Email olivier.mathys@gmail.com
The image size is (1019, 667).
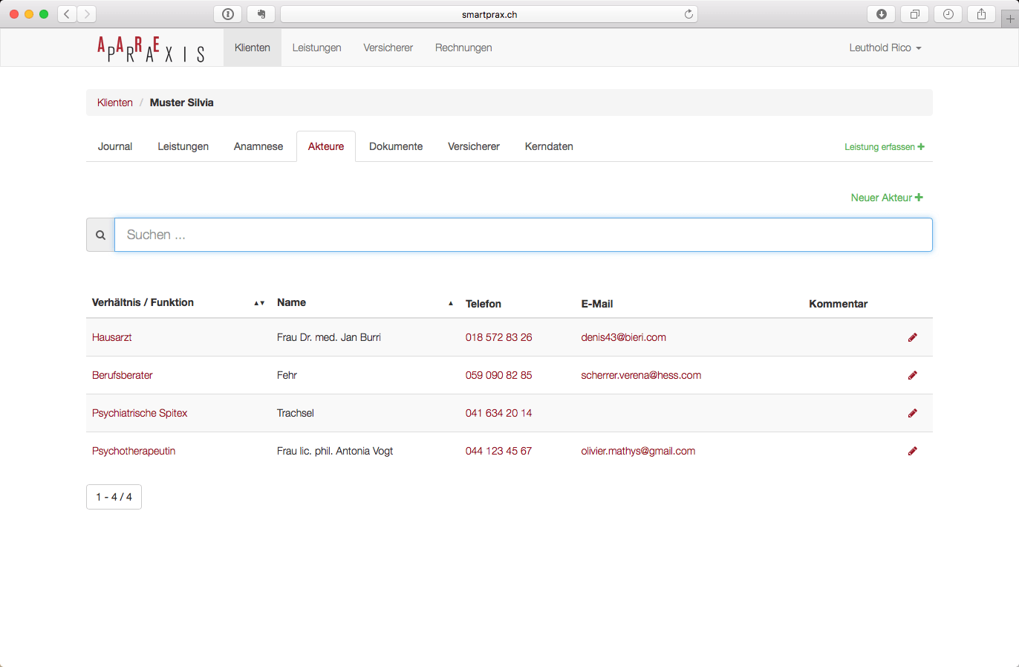pos(639,451)
